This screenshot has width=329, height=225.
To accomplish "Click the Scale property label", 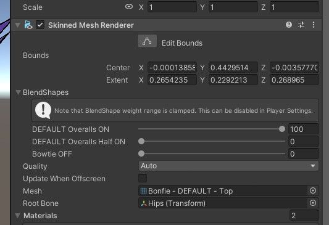I will click(x=33, y=7).
